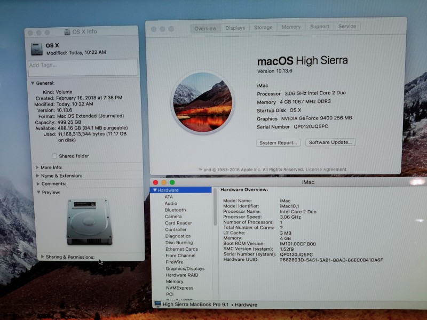Select ATA in the Hardware list
This screenshot has width=427, height=320.
point(169,197)
